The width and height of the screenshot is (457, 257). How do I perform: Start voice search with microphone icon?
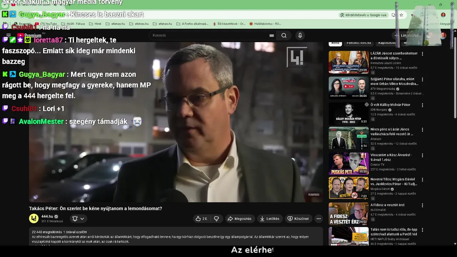300,35
